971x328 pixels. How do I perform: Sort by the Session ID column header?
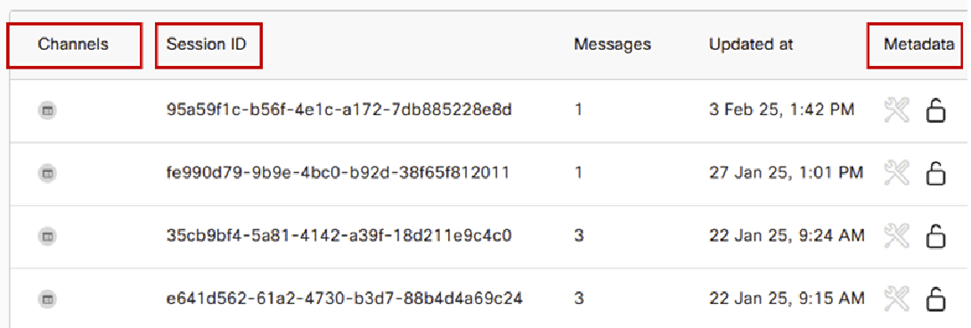[x=206, y=45]
